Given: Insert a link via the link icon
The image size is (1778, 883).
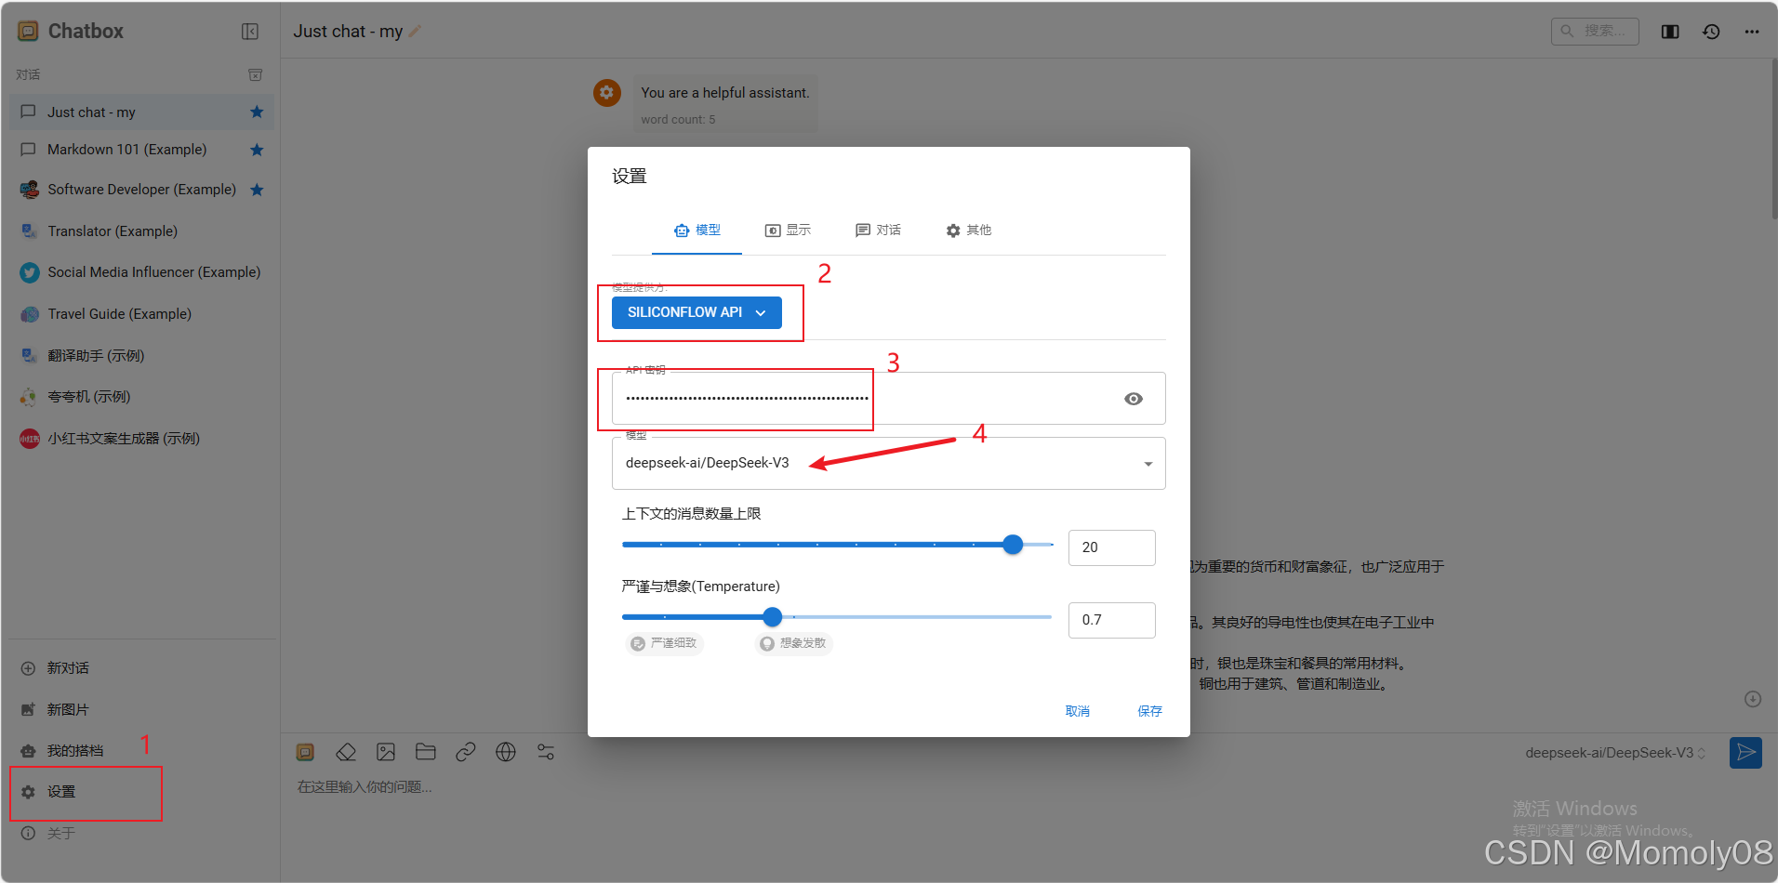Looking at the screenshot, I should [x=466, y=752].
